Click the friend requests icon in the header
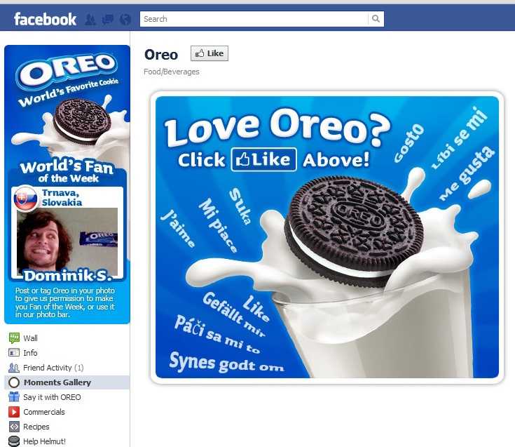 click(90, 20)
